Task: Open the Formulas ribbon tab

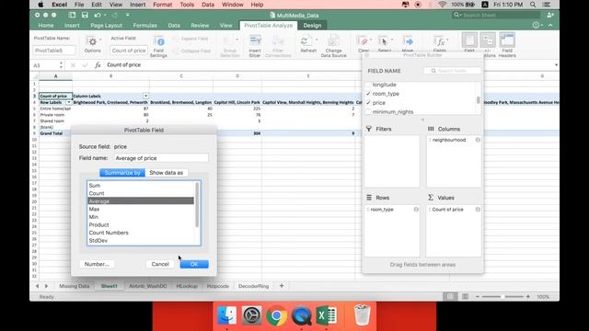Action: click(145, 25)
